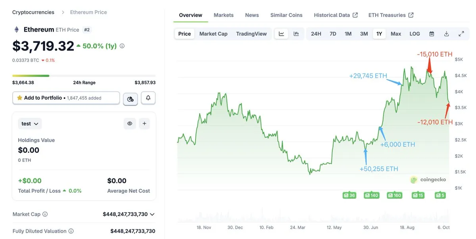
Task: Click the Fully Diluted Valuation info icon
Action: 71,231
